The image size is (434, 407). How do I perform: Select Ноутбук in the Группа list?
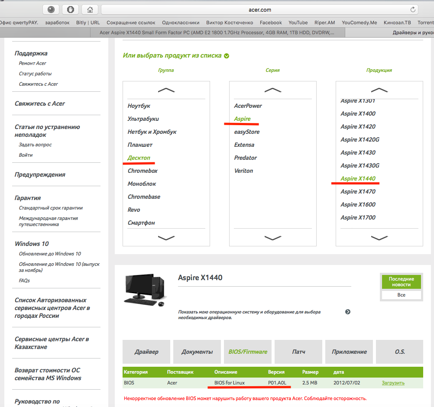139,106
